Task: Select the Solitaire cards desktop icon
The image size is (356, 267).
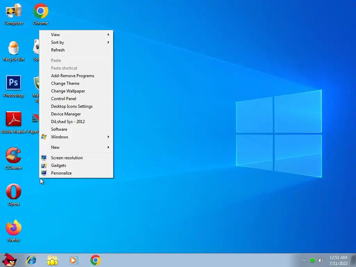Action: click(x=36, y=50)
